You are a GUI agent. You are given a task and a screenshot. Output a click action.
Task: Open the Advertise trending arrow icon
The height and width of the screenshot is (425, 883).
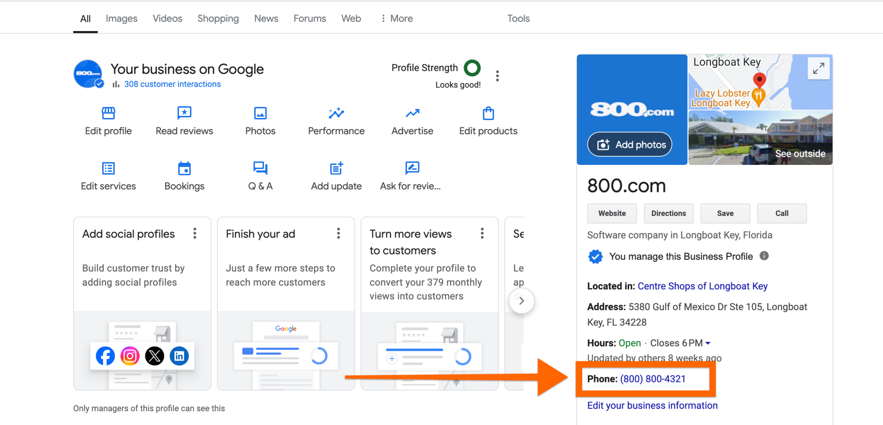coord(412,113)
